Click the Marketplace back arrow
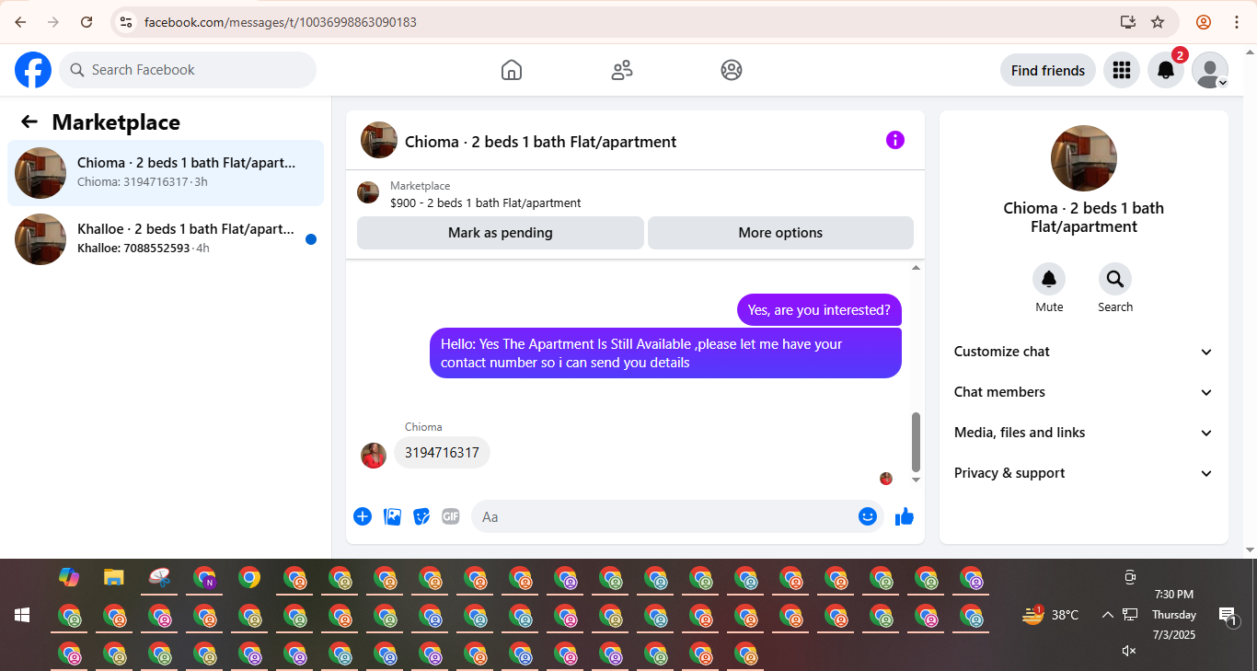Viewport: 1257px width, 671px height. pos(29,121)
